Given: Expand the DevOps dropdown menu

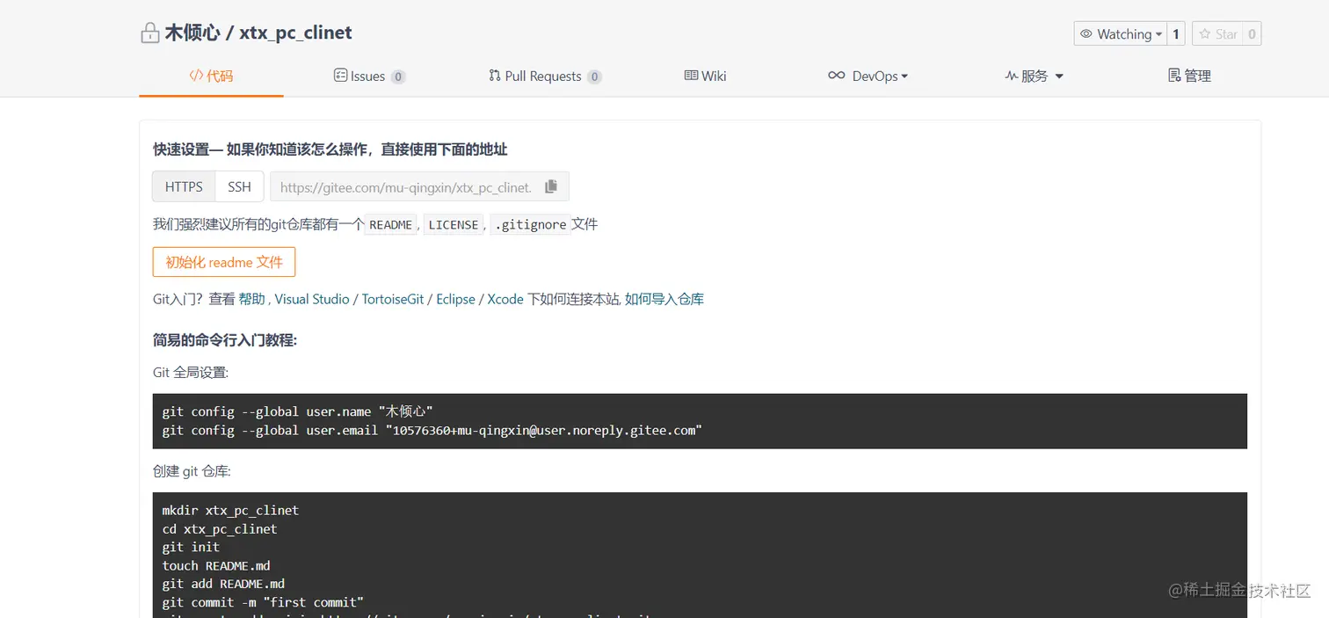Looking at the screenshot, I should coord(868,76).
